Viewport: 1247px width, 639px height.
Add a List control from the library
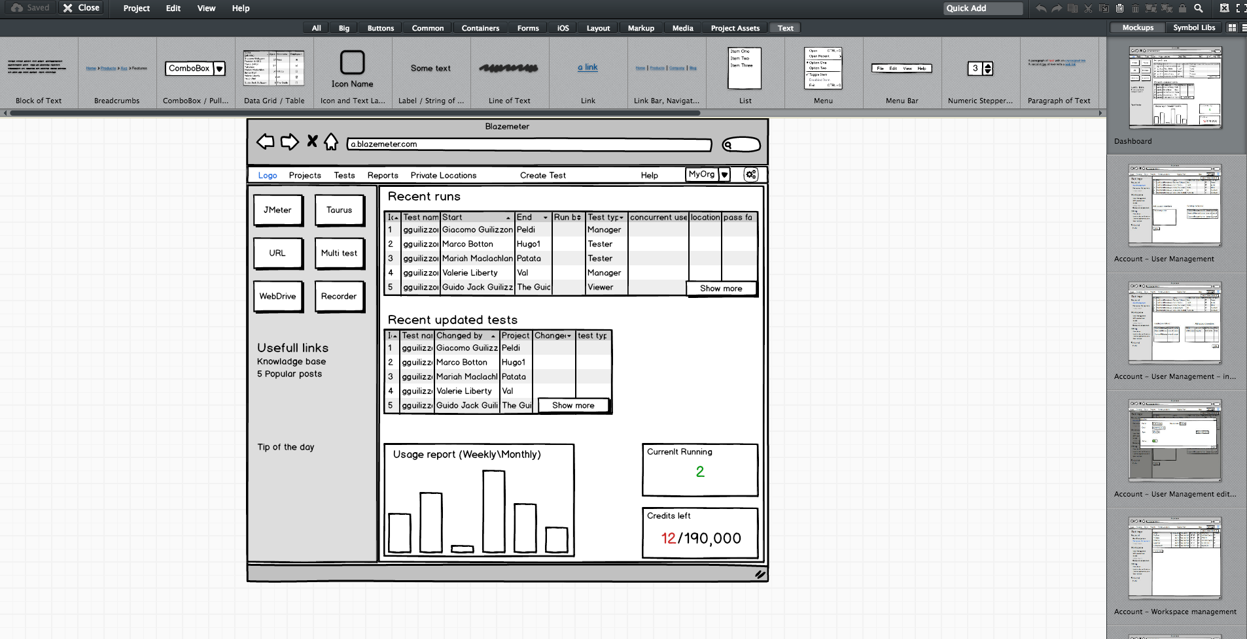coord(745,73)
